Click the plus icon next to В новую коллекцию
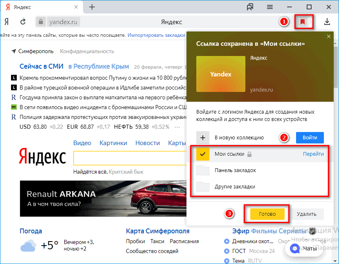Image resolution: width=339 pixels, height=264 pixels. [x=203, y=138]
